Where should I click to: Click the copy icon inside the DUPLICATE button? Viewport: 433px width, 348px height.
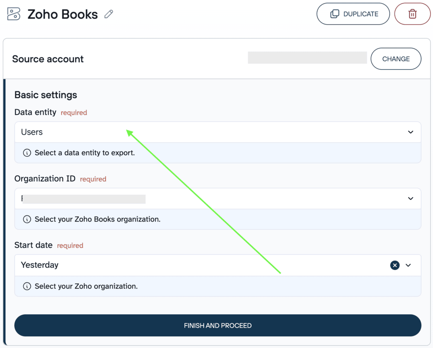tap(334, 13)
